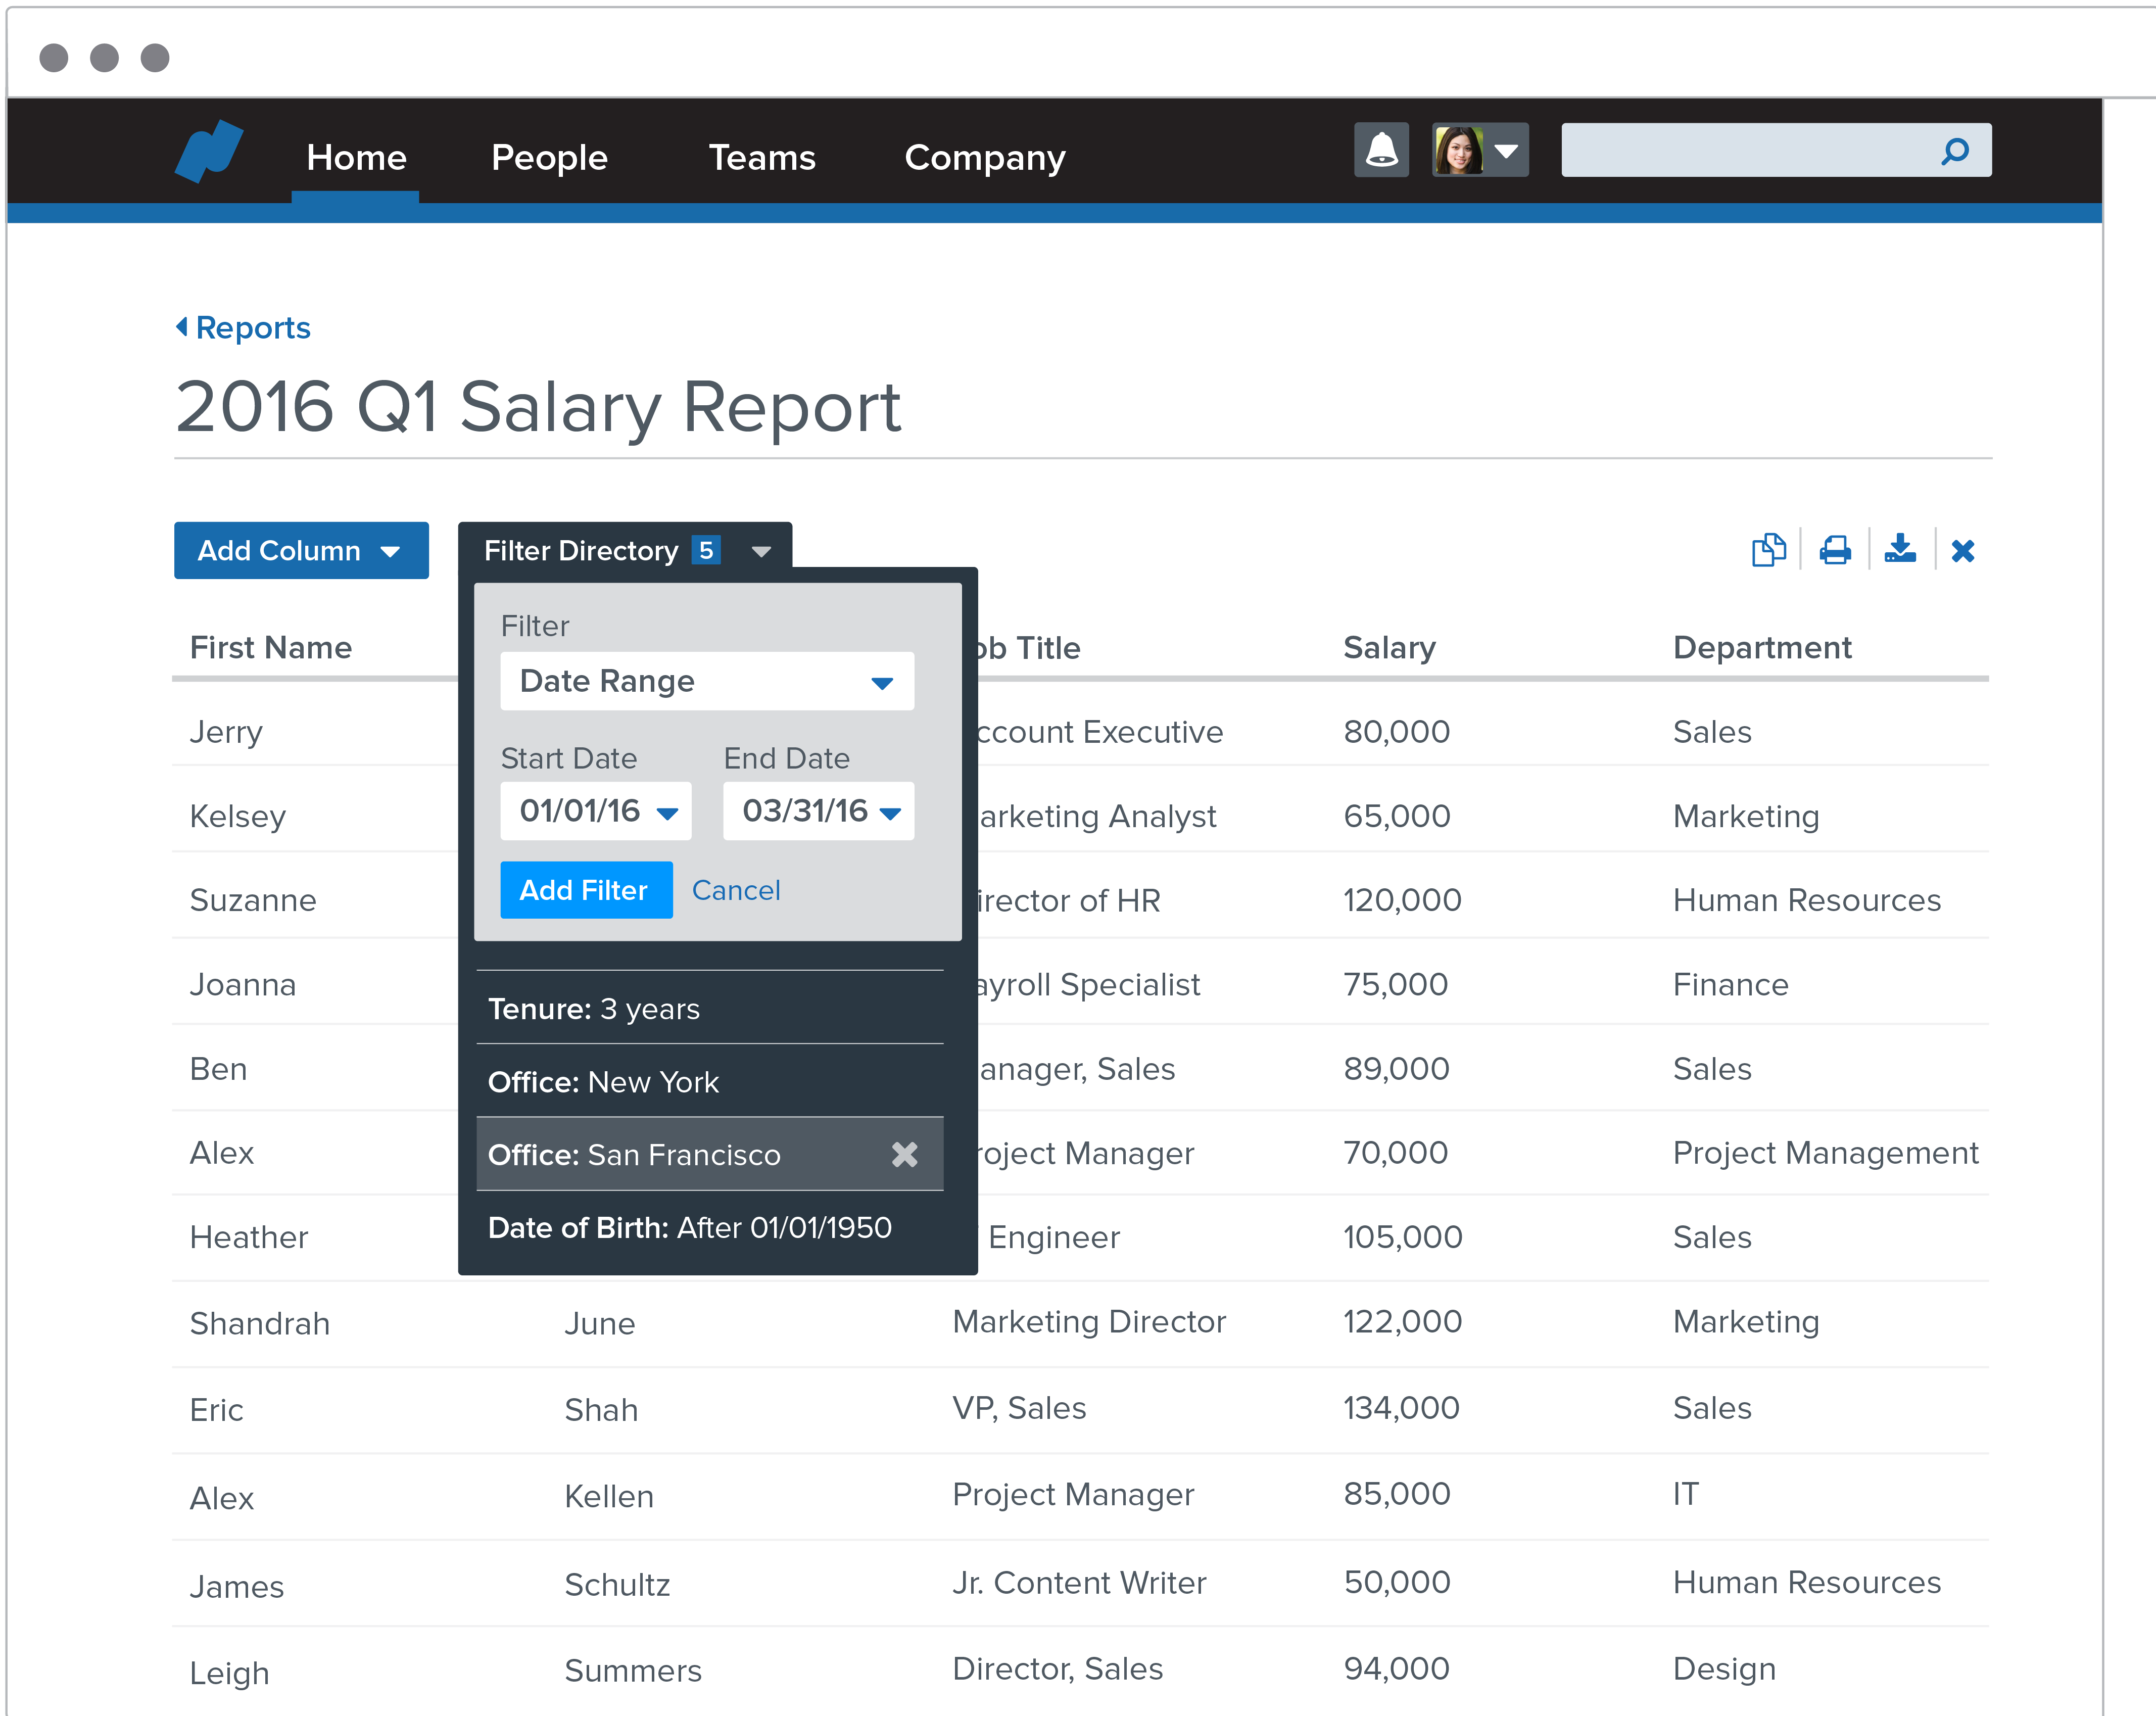Go to the People tab

[x=549, y=158]
